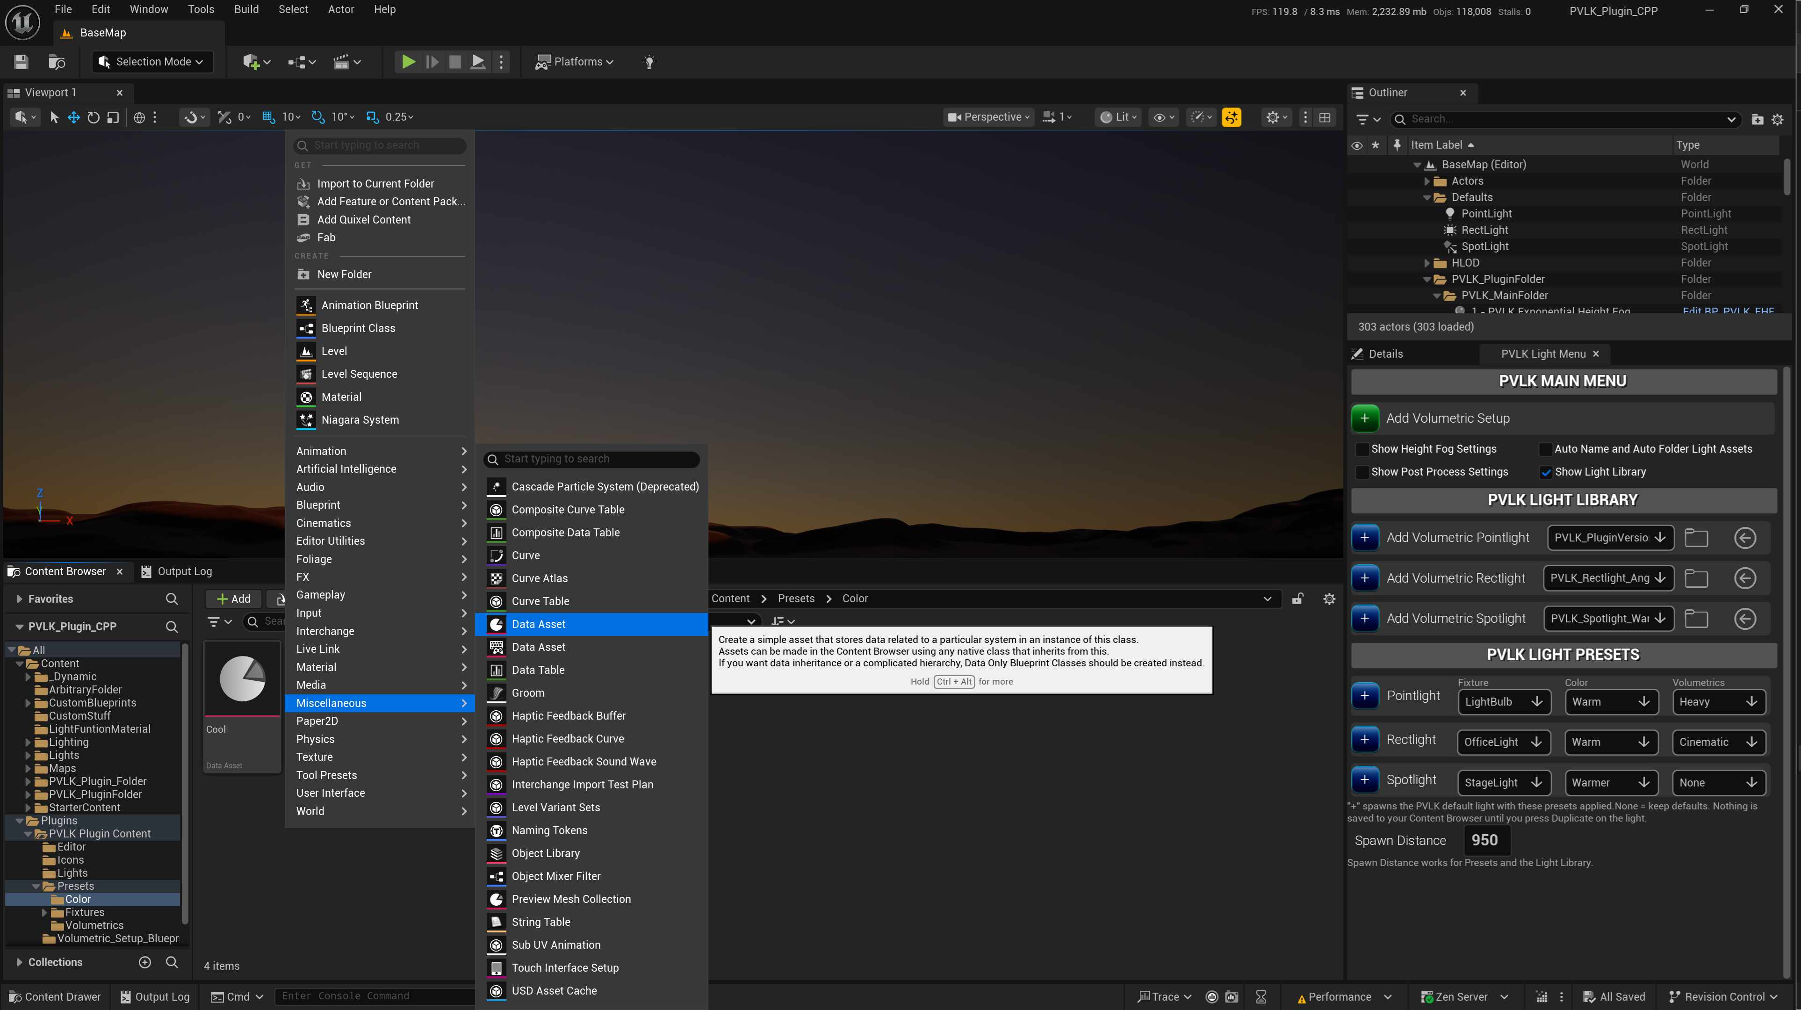The height and width of the screenshot is (1010, 1801).
Task: Switch to the Output Log tab
Action: 177,571
